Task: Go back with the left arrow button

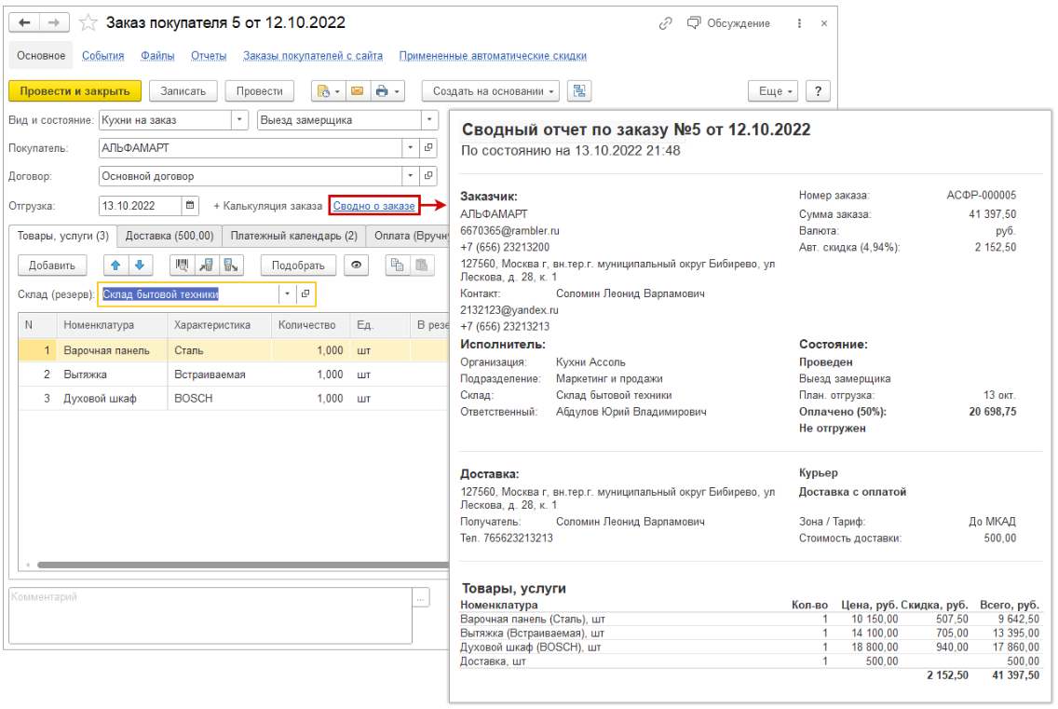Action: (x=24, y=23)
